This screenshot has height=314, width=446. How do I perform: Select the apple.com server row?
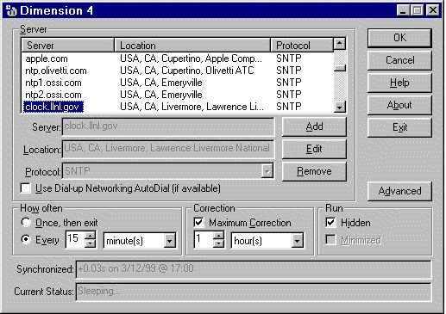click(x=178, y=58)
